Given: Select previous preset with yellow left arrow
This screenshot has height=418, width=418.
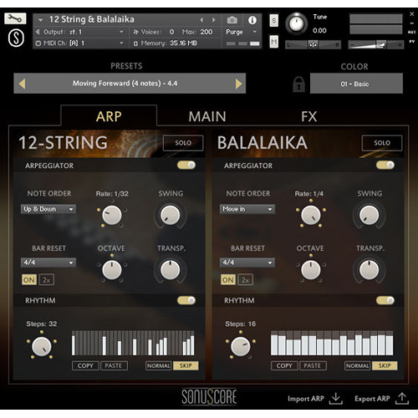Looking at the screenshot, I should point(22,84).
